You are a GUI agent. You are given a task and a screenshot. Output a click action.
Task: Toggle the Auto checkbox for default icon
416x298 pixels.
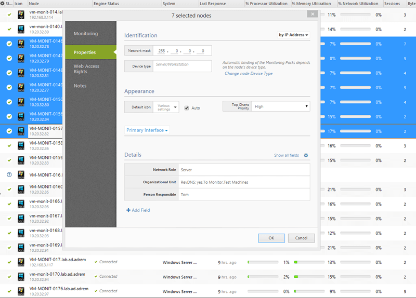point(187,108)
